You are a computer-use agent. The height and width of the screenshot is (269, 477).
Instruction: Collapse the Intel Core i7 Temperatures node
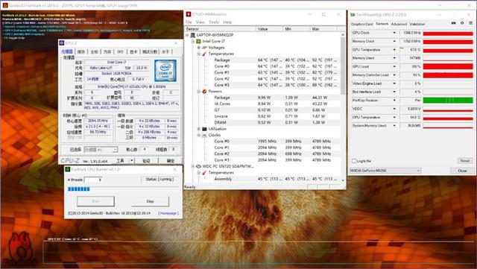(x=199, y=54)
